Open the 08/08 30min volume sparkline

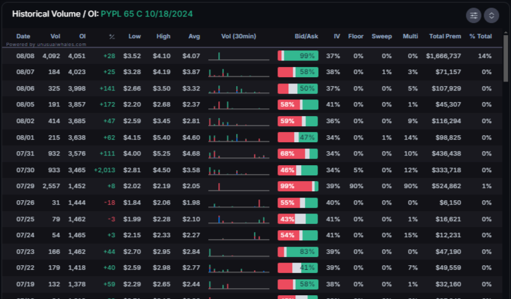(x=239, y=56)
